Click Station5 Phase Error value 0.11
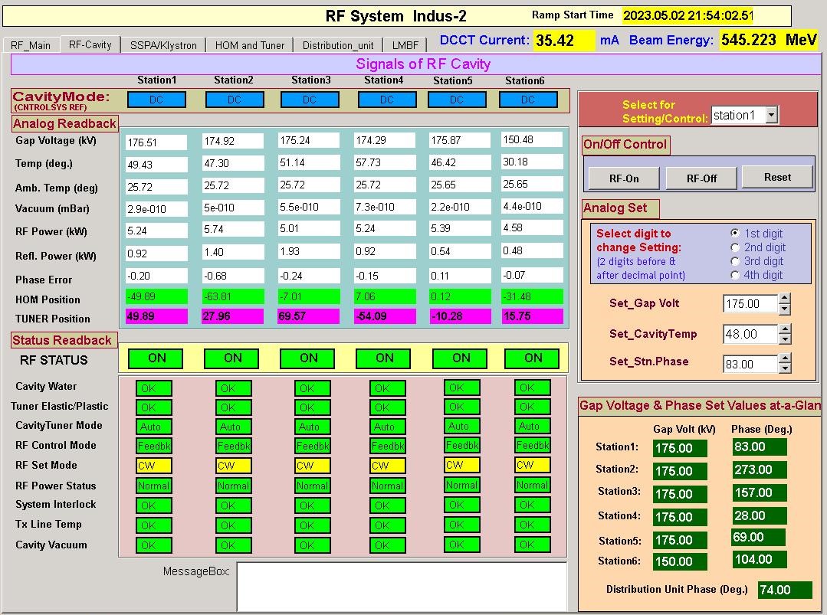Screen dimensions: 827x615 [460, 276]
